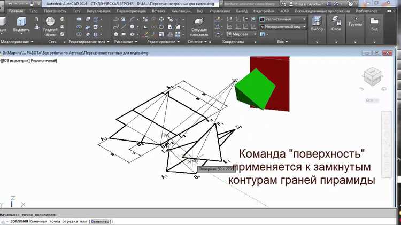Viewport: 401px width, 225px height.
Task: Click the A360 triangle icon in title bar
Action: coord(336,4)
